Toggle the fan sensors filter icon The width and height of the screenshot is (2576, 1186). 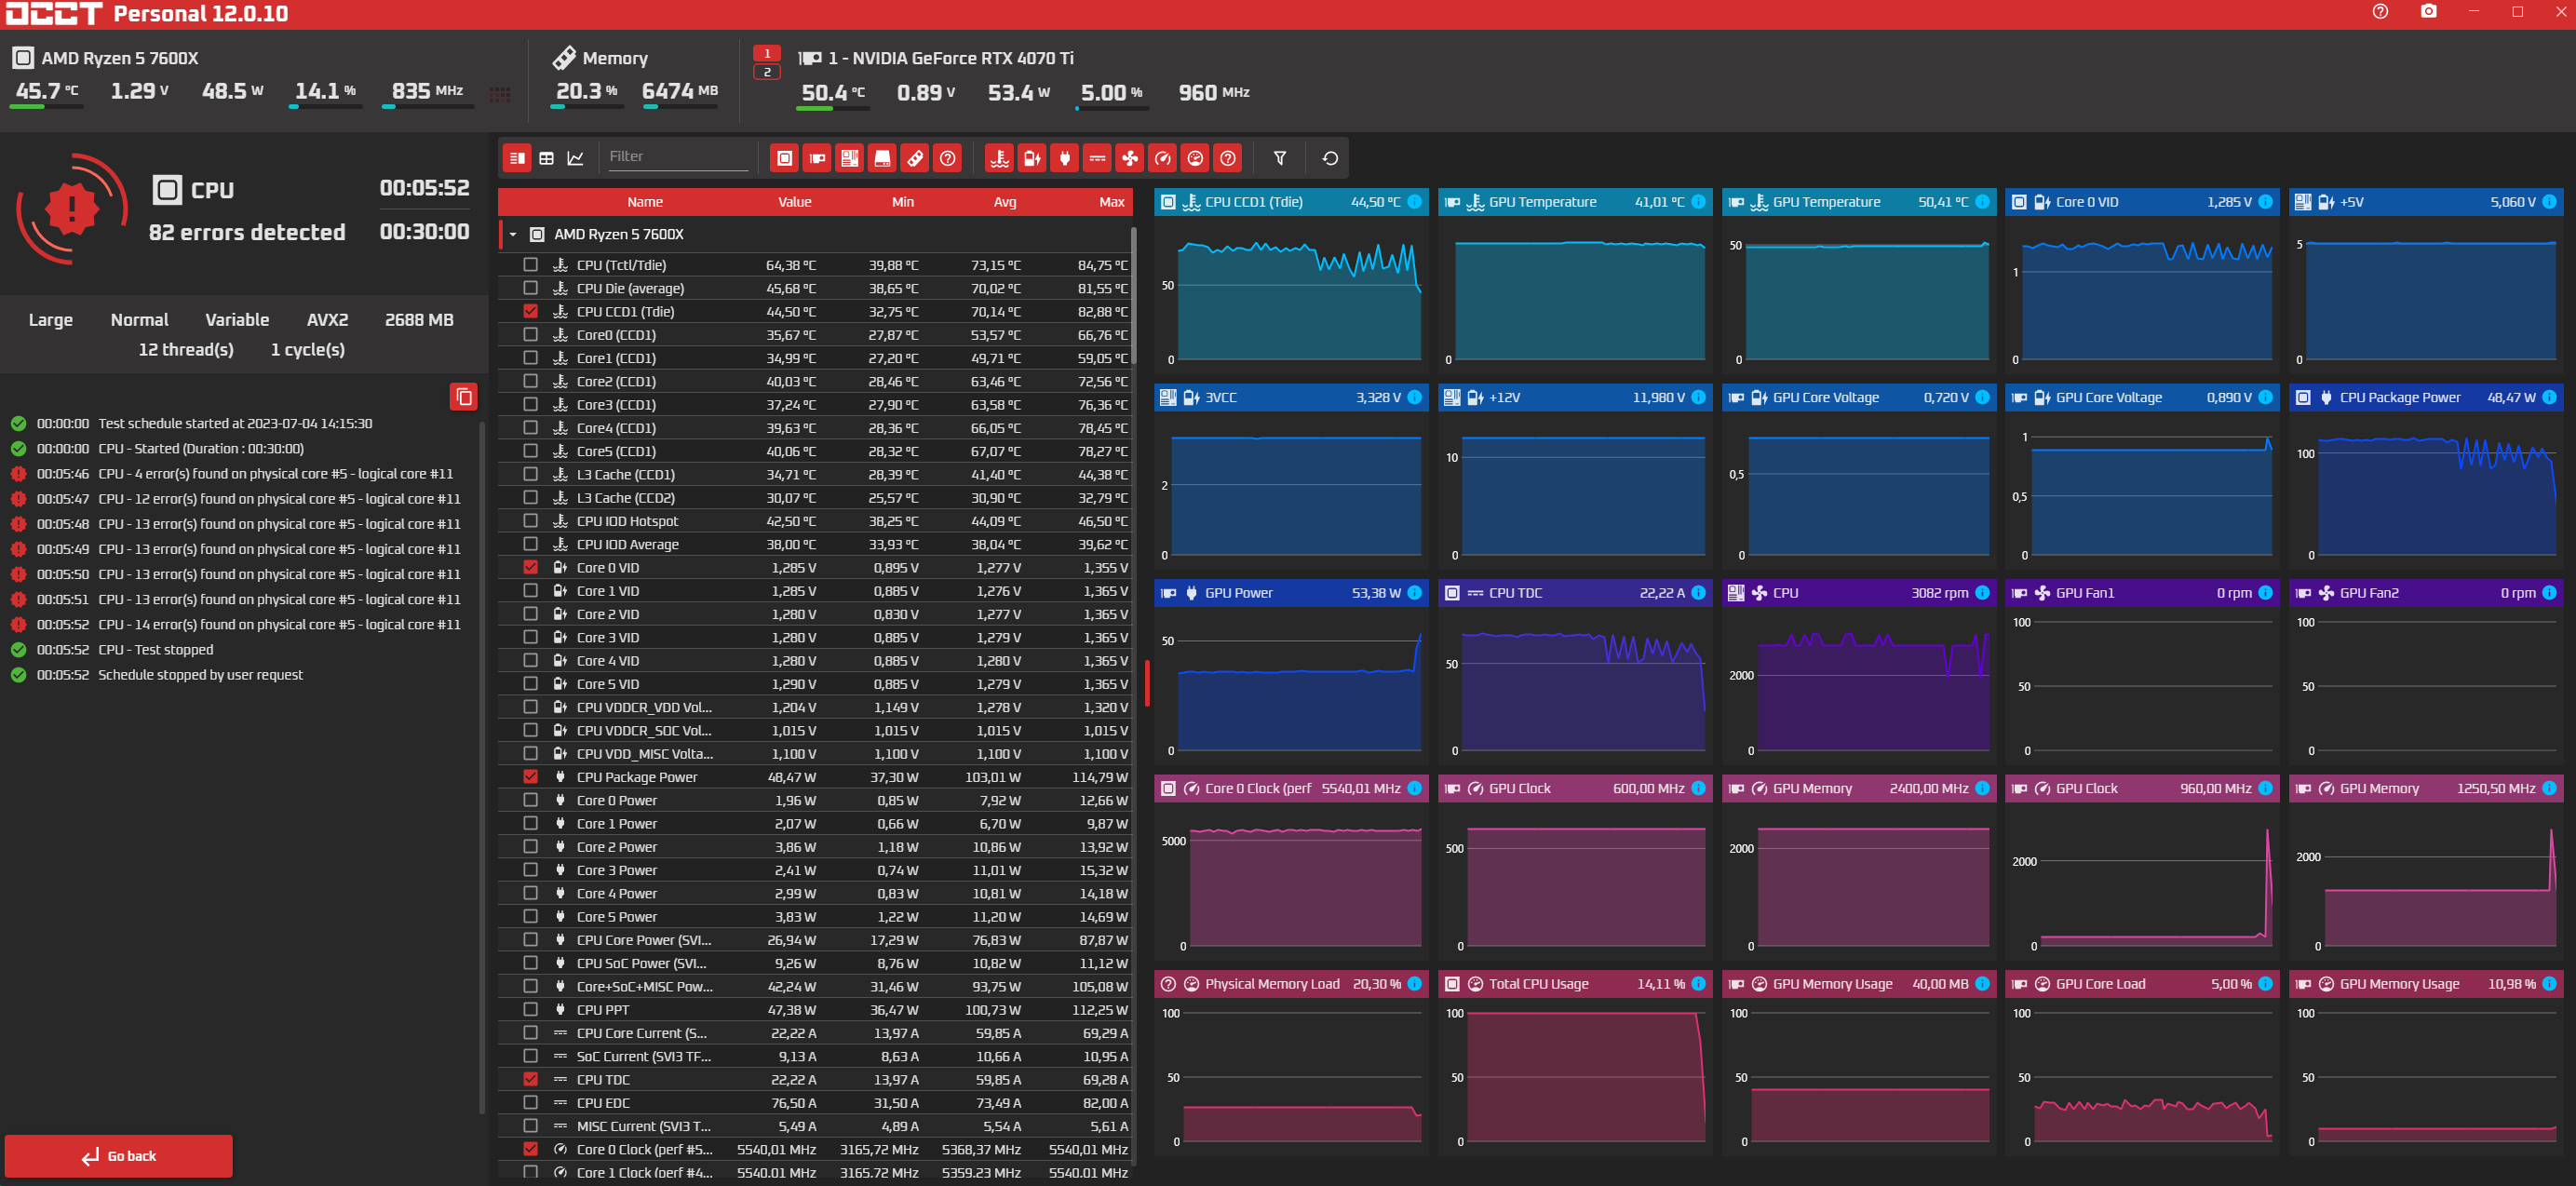1129,158
